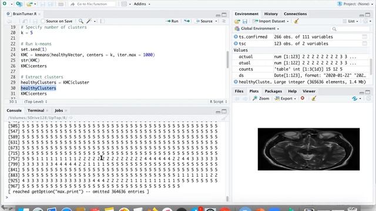
Task: Close the BrainTumer.R tab
Action: pyautogui.click(x=39, y=14)
